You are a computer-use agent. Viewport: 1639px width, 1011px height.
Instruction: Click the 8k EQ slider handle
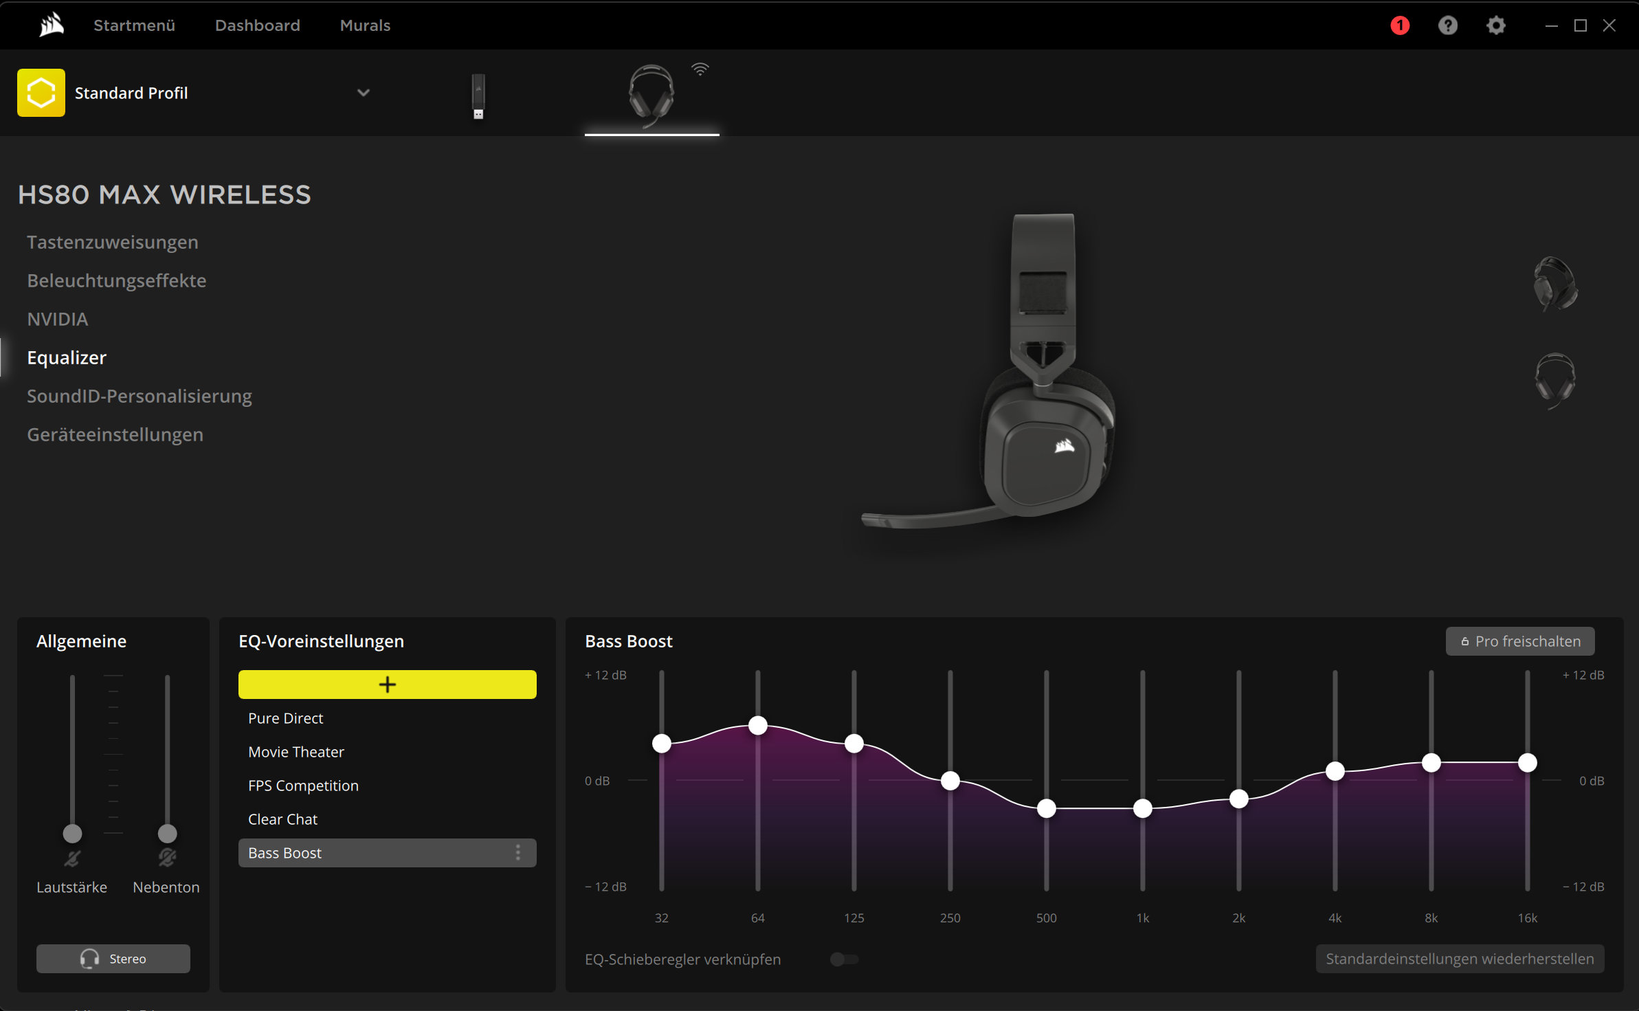point(1431,762)
